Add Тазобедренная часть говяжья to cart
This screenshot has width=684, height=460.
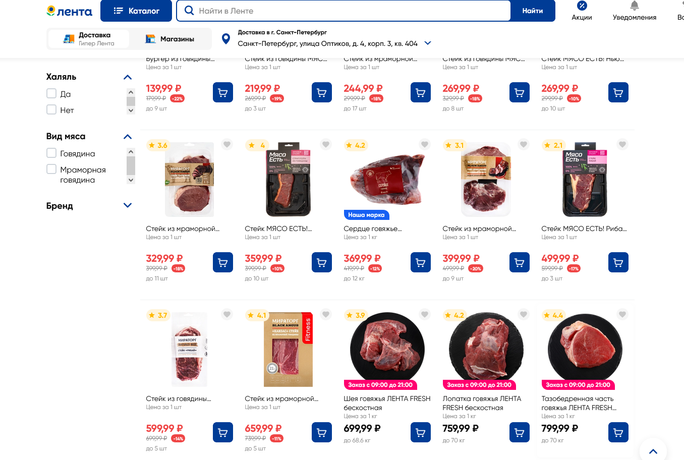[618, 432]
